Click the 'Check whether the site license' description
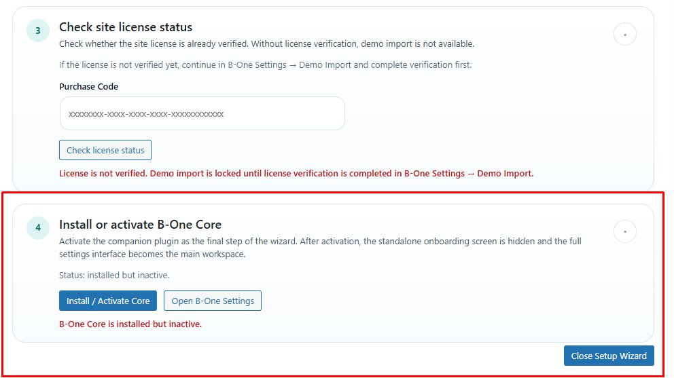 tap(266, 44)
